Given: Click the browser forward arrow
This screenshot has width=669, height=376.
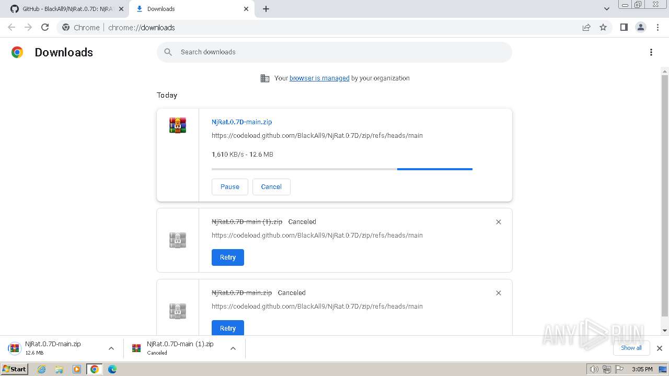Looking at the screenshot, I should (28, 27).
